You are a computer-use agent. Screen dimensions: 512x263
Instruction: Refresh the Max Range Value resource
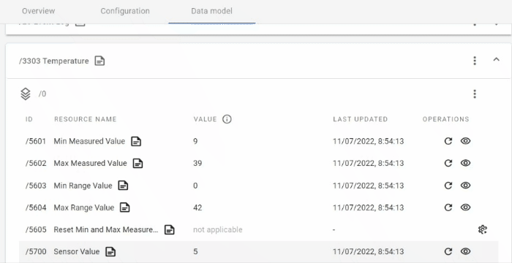(448, 207)
